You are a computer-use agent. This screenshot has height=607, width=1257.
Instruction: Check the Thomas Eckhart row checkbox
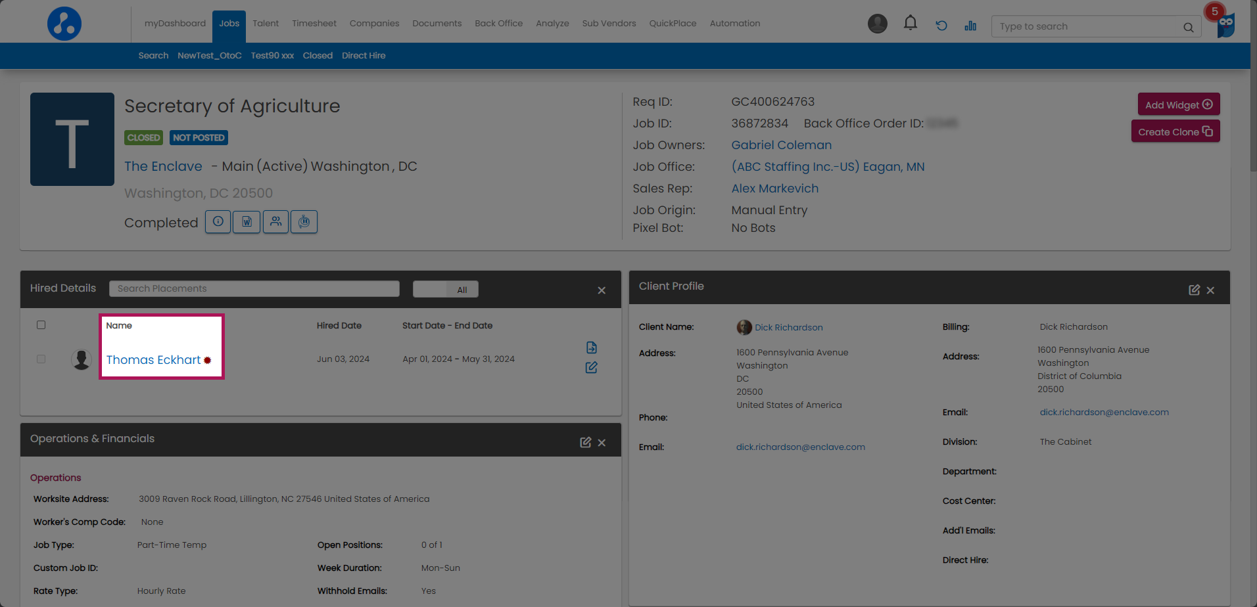point(41,359)
